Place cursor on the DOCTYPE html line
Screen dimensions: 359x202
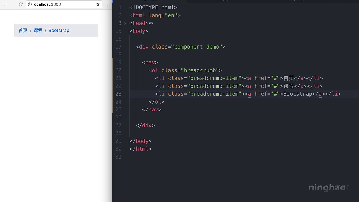tap(153, 8)
